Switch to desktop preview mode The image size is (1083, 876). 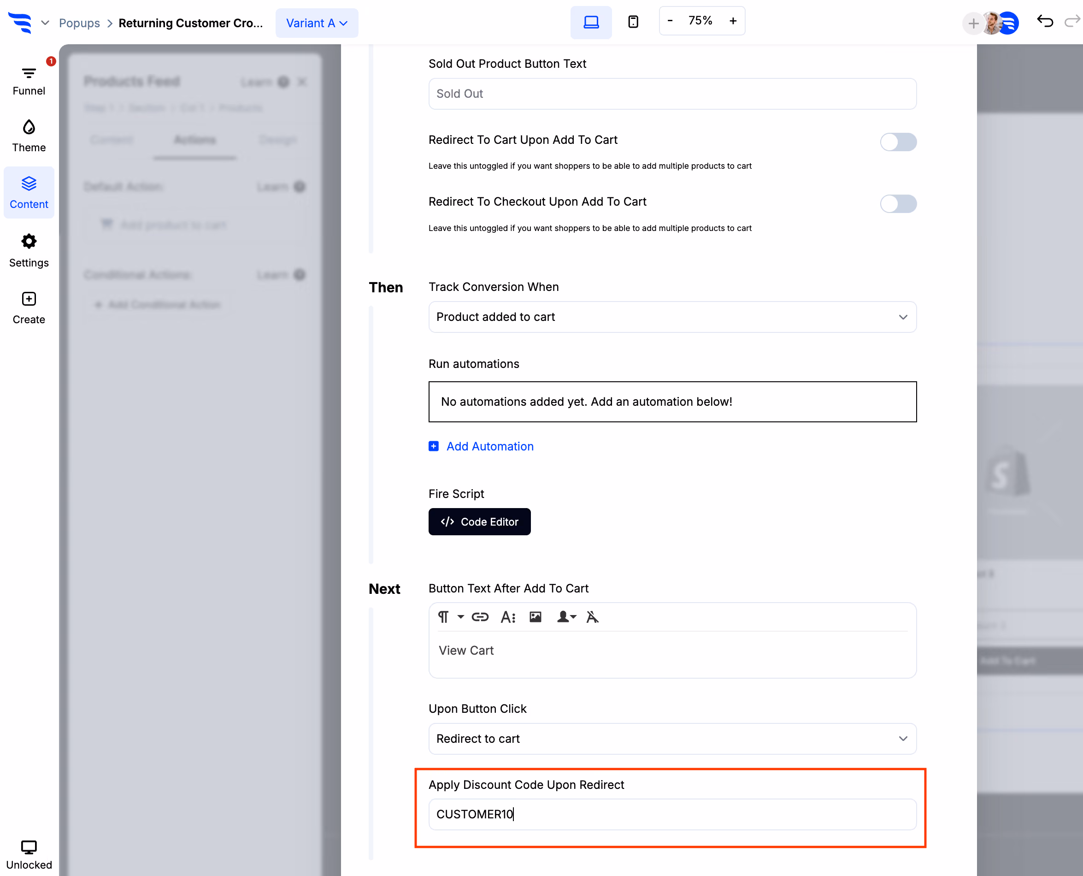pyautogui.click(x=591, y=23)
